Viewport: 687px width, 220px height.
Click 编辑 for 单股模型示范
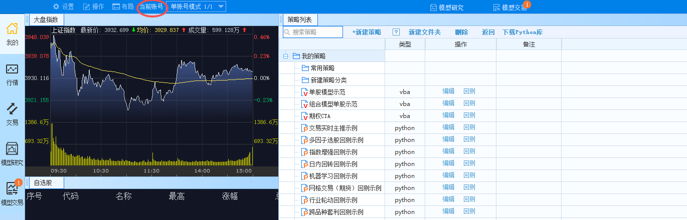[448, 91]
